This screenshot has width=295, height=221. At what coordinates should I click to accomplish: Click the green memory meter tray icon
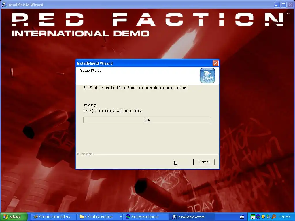[253, 217]
